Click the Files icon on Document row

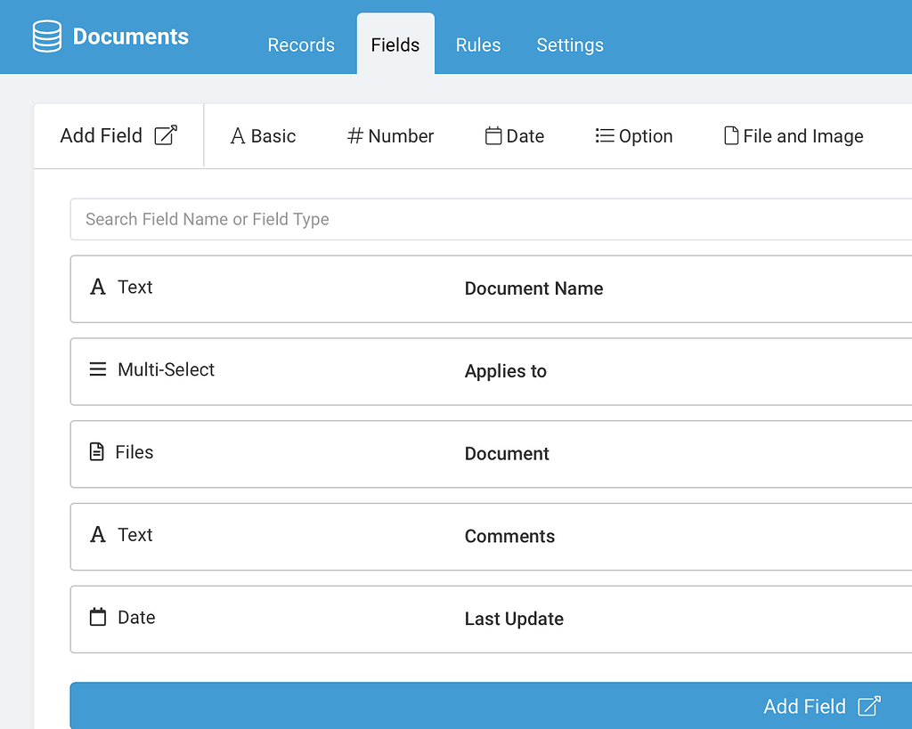tap(98, 452)
